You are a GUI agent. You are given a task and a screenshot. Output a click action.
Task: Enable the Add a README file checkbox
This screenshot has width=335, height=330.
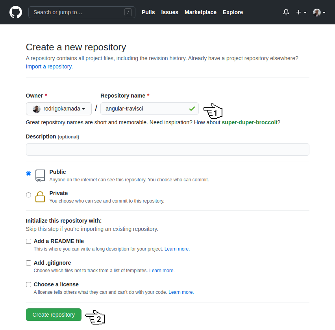(x=28, y=241)
